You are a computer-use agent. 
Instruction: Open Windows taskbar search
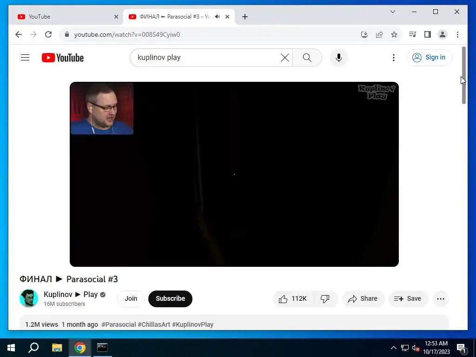click(x=33, y=348)
